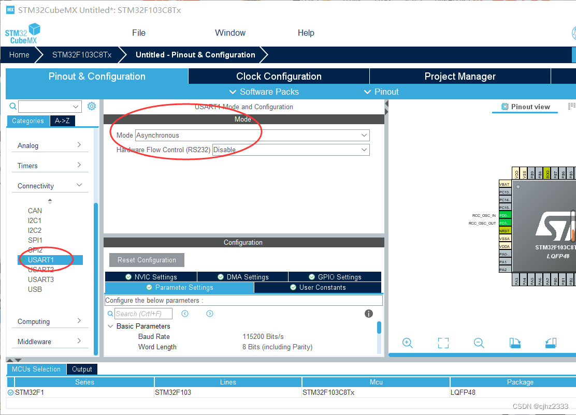Open the Software Packs dropdown
The width and height of the screenshot is (576, 415).
click(264, 92)
